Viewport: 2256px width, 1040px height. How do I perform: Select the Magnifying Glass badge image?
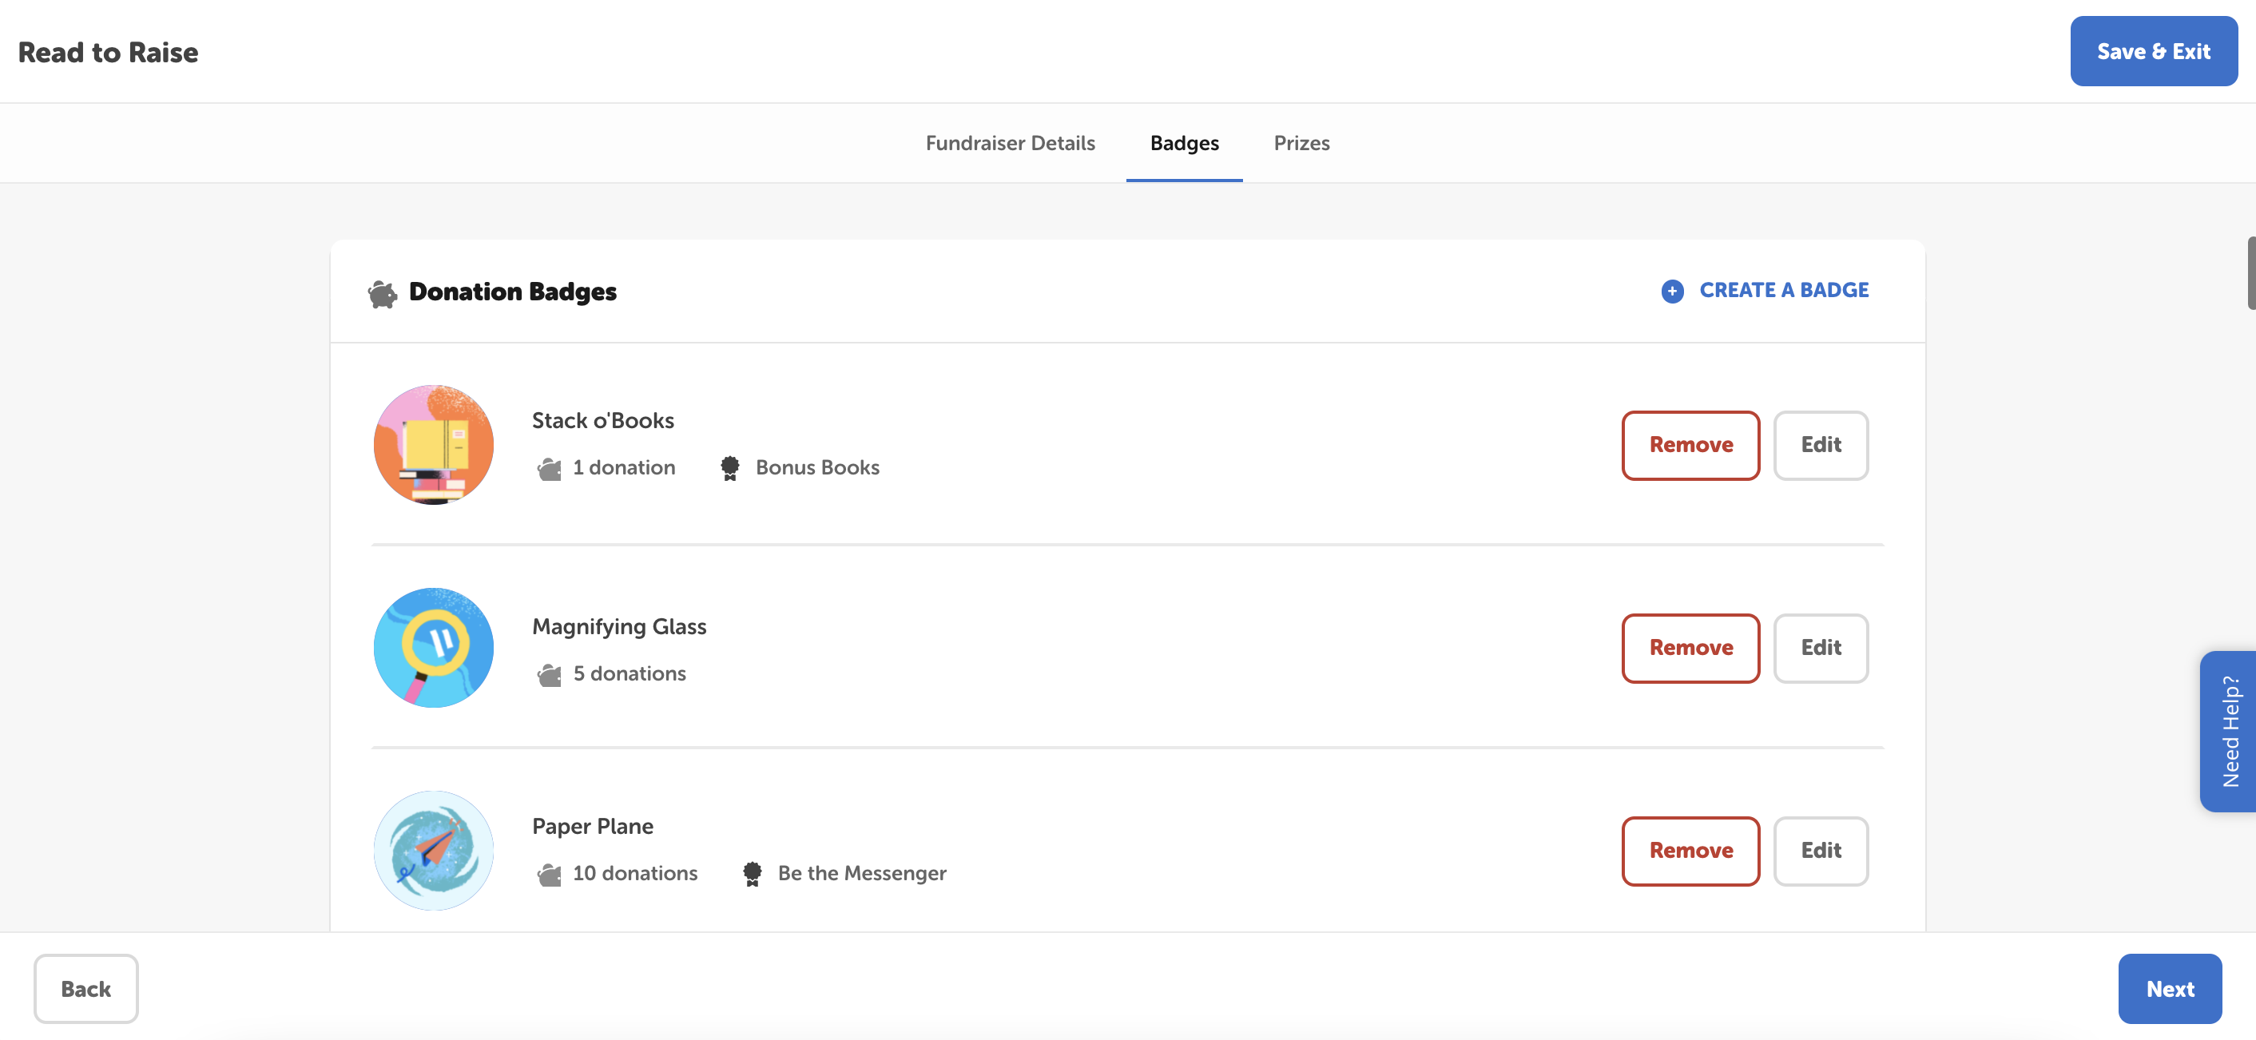[x=433, y=648]
